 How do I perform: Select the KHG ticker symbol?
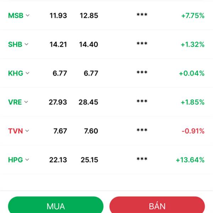16,73
